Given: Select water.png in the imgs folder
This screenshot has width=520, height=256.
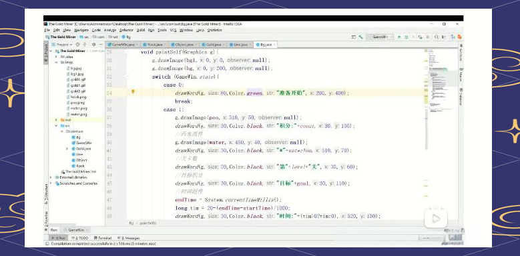Looking at the screenshot, I should [x=77, y=114].
